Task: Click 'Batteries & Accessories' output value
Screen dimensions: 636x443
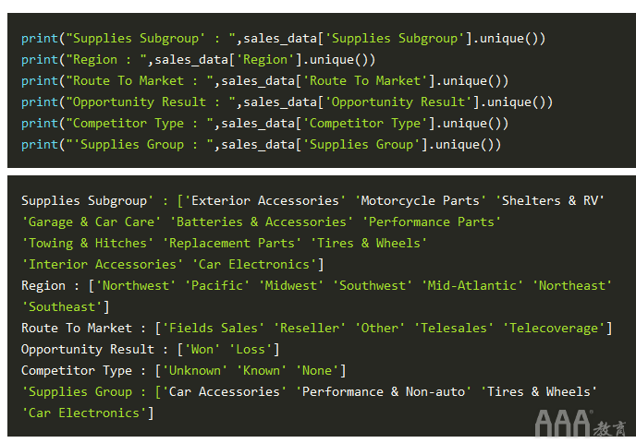Action: (x=262, y=221)
